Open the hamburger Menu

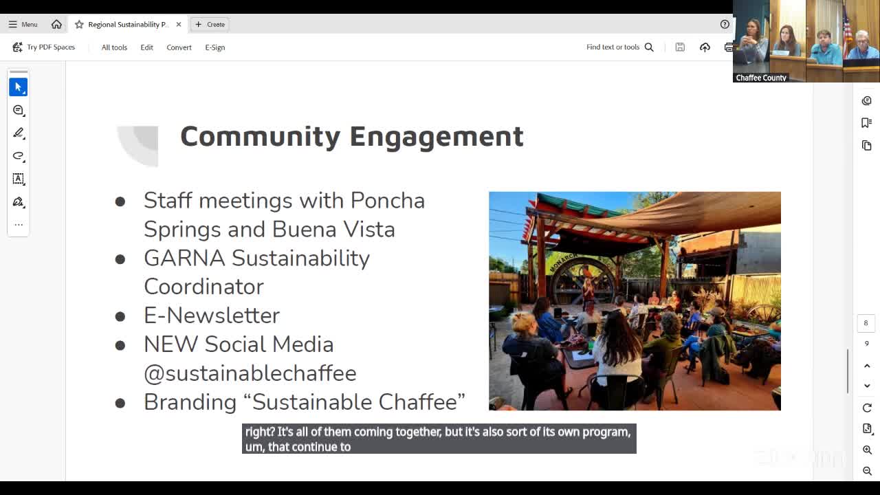(23, 24)
